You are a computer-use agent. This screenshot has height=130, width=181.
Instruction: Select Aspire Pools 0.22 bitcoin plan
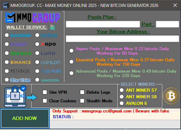[x=71, y=50]
